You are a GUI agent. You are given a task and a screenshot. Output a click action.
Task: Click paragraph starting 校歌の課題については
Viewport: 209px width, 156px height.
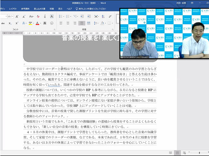90,93
